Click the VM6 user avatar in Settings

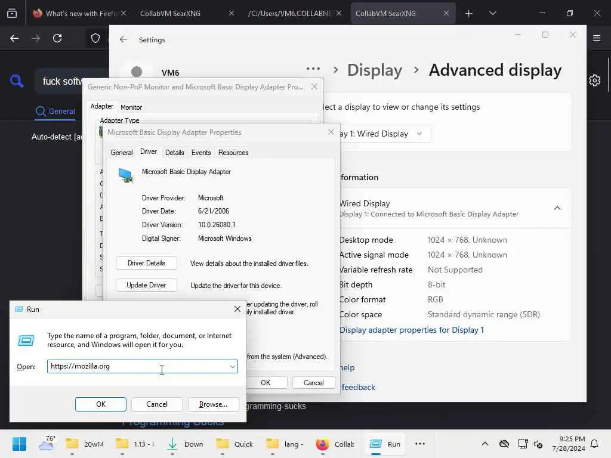pyautogui.click(x=137, y=72)
